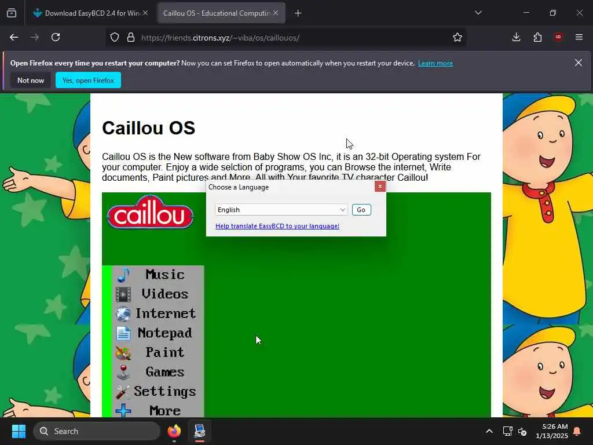
Task: Select the Music menu label
Action: pyautogui.click(x=165, y=274)
